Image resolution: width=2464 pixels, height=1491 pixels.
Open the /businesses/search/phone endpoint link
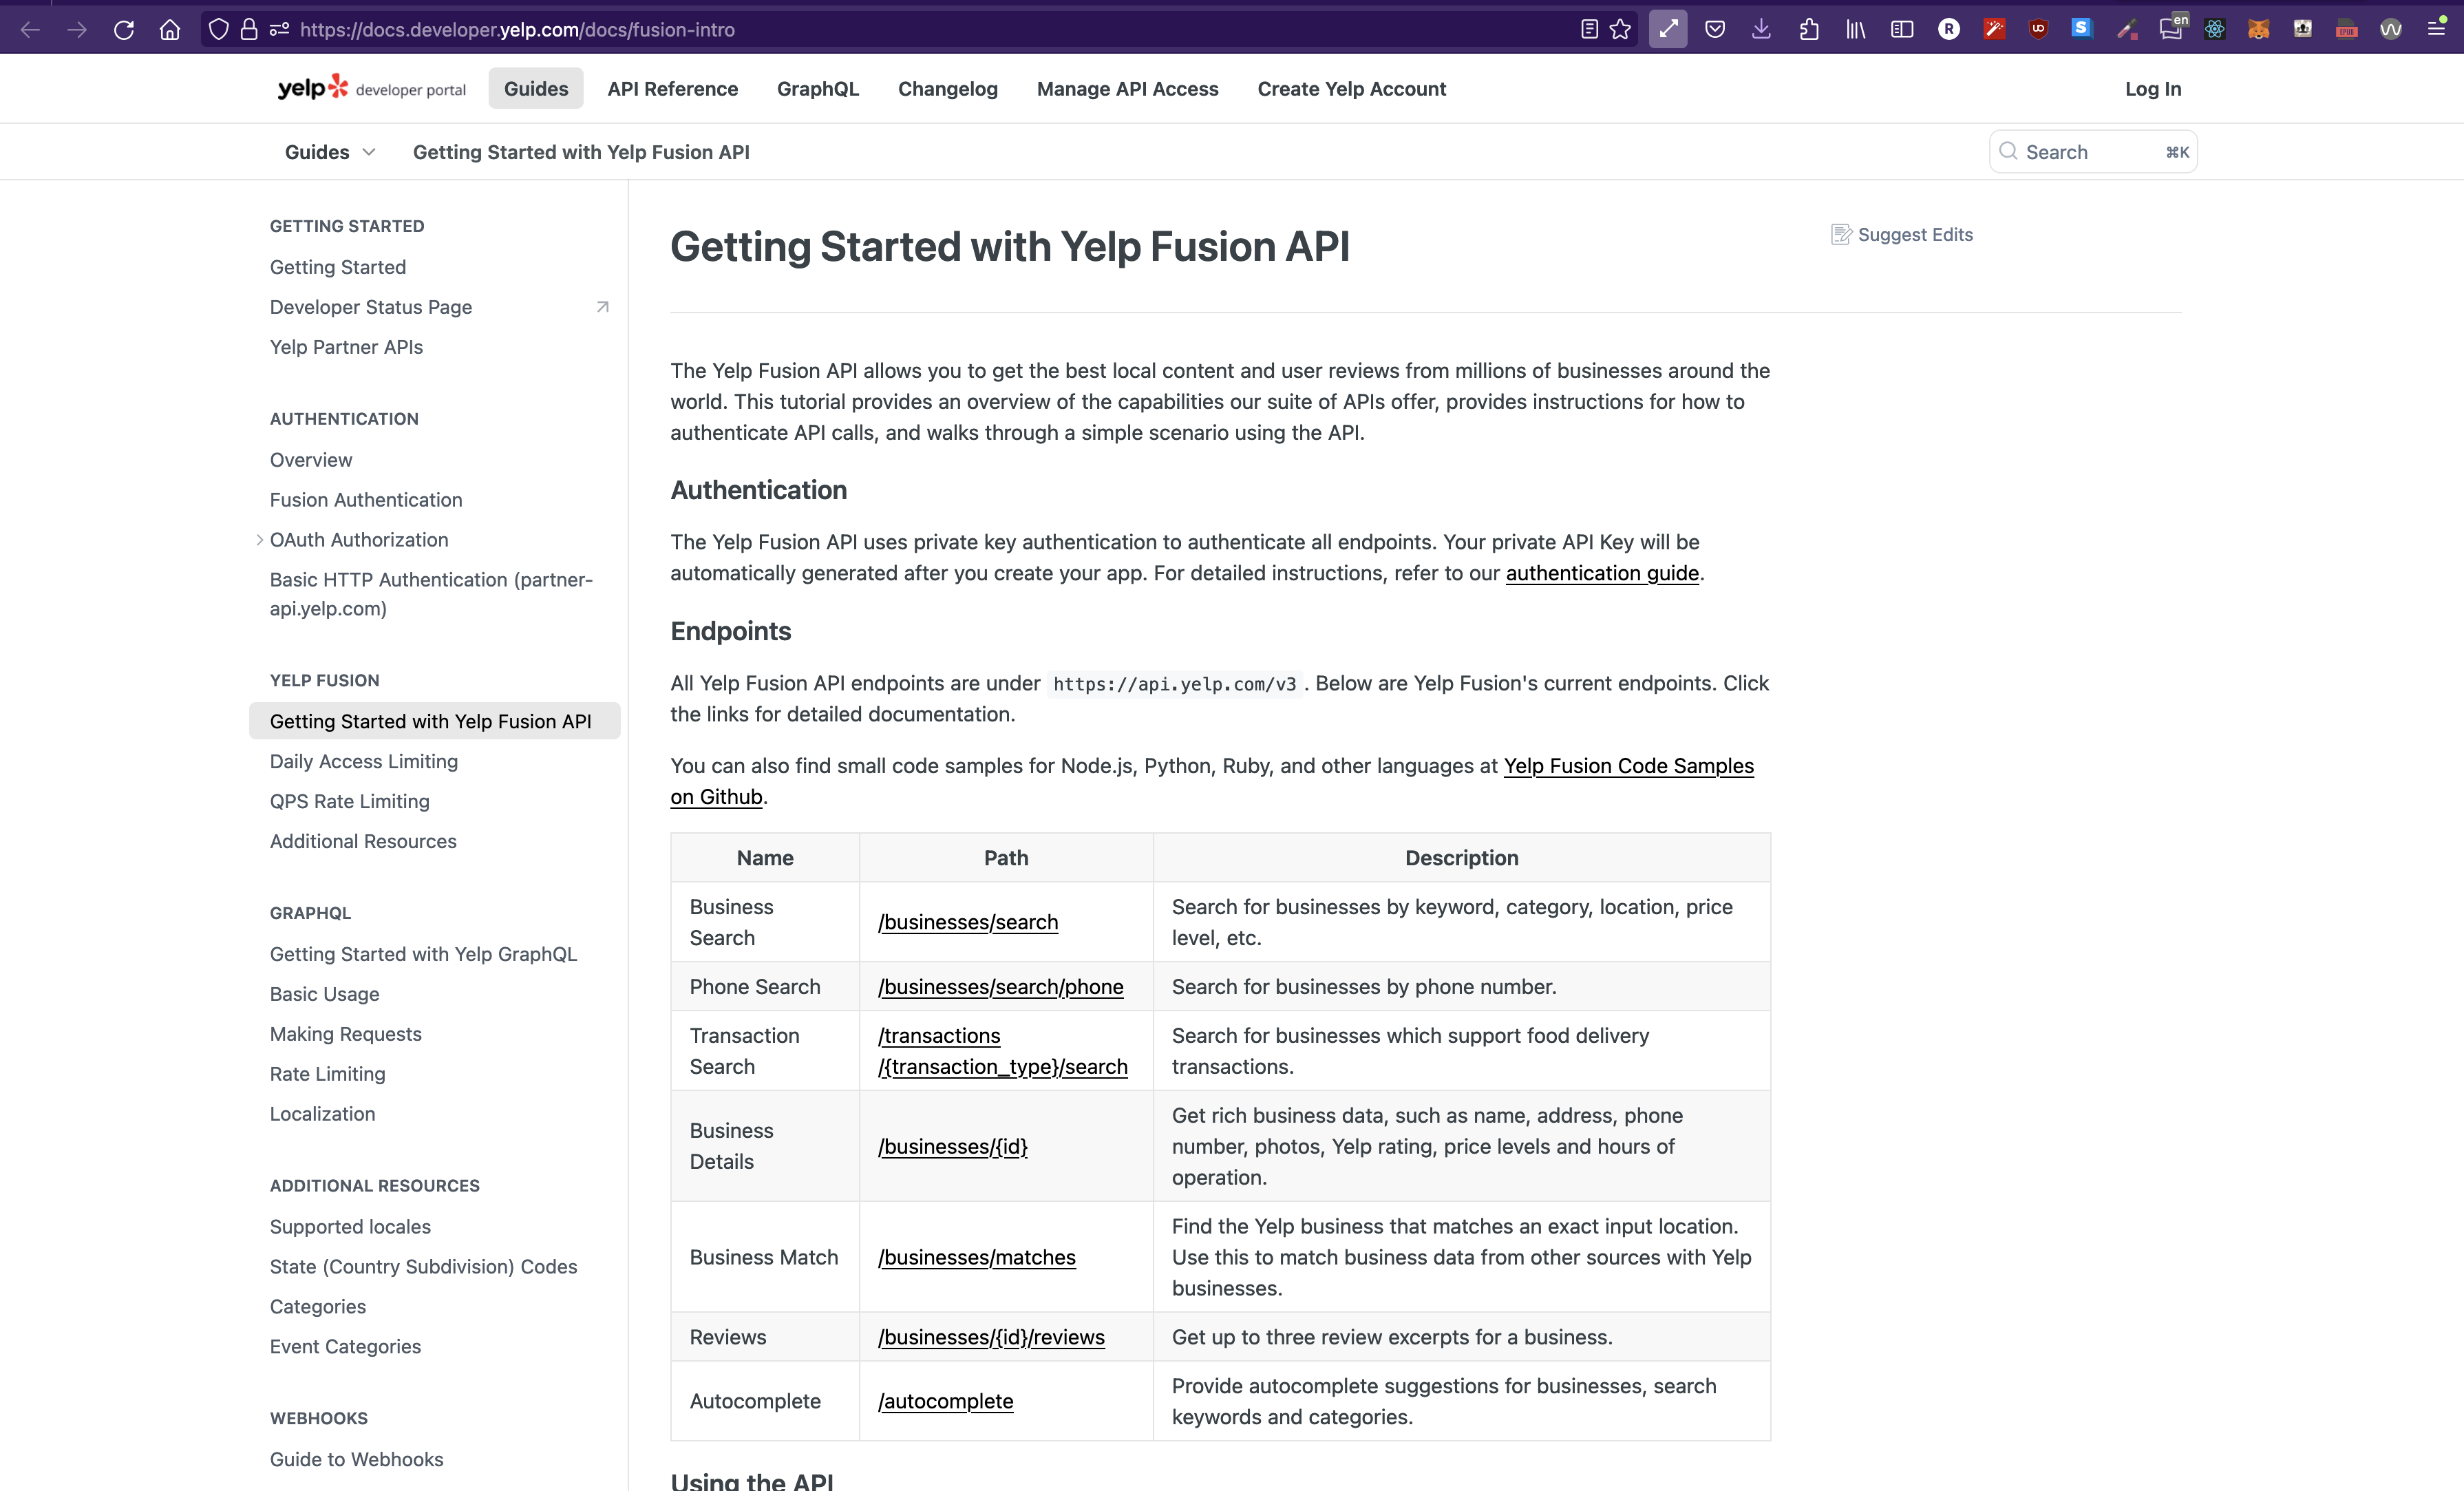(x=1001, y=987)
